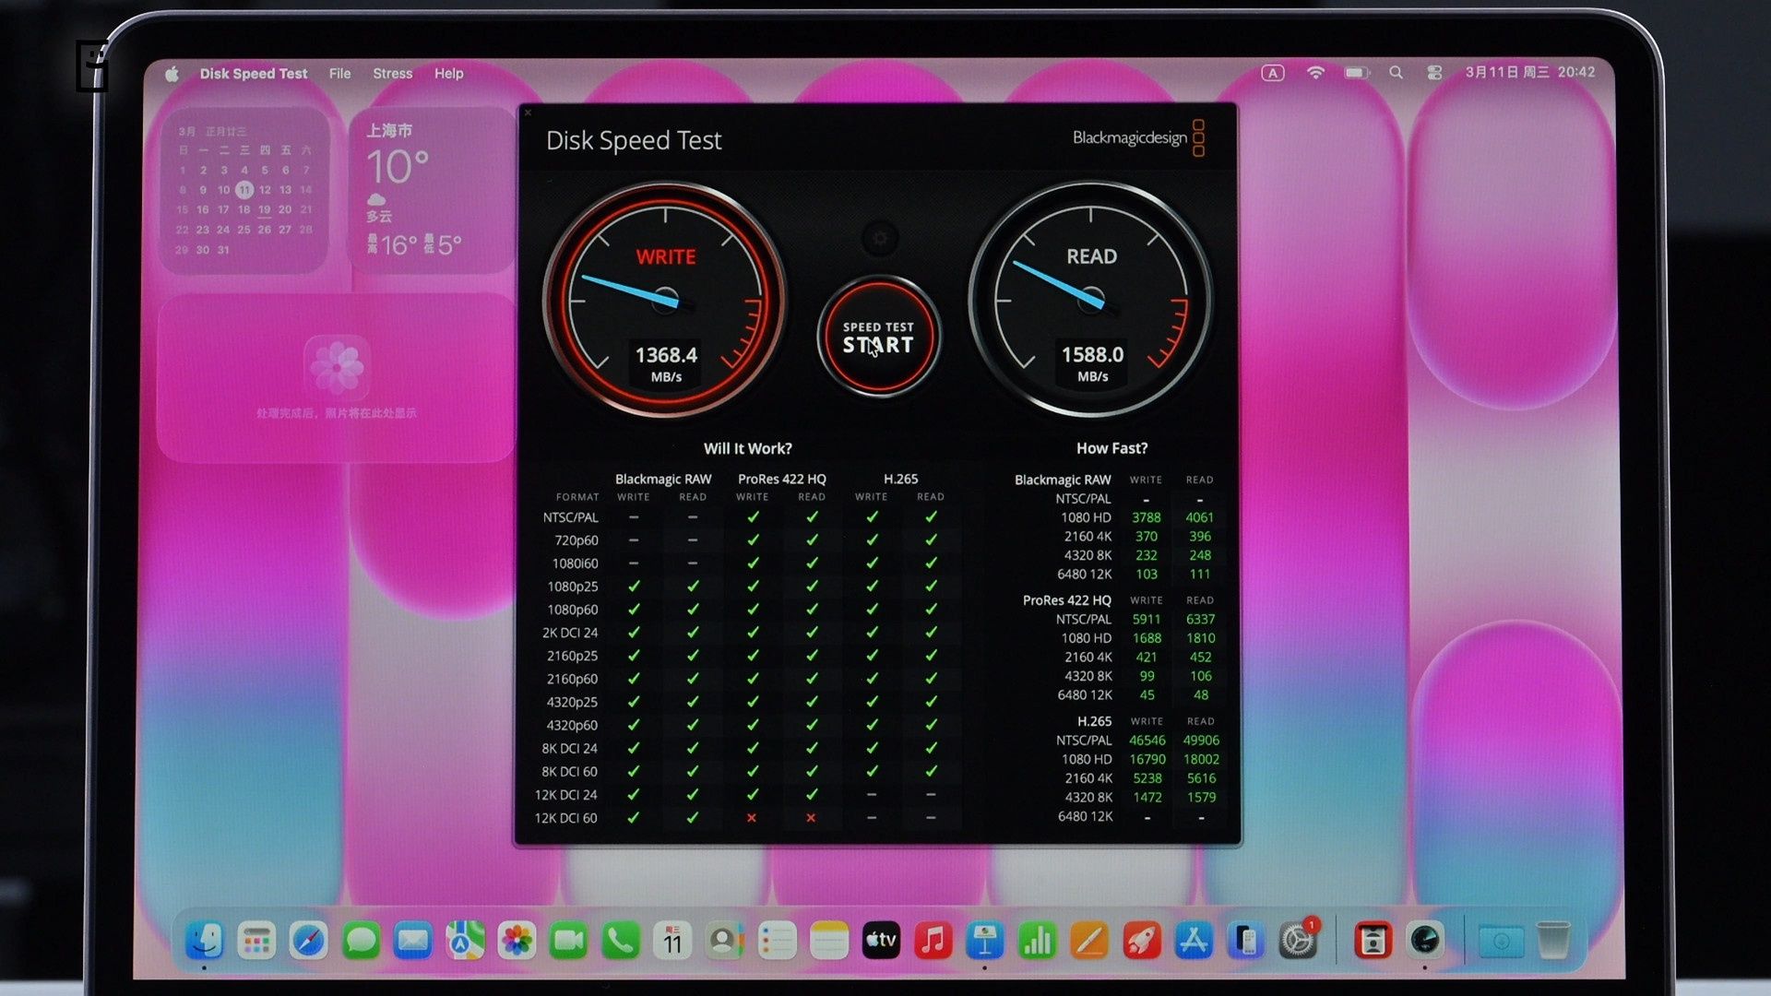Launch iPhone Mirroring from the Dock
1771x996 pixels.
(x=1246, y=941)
